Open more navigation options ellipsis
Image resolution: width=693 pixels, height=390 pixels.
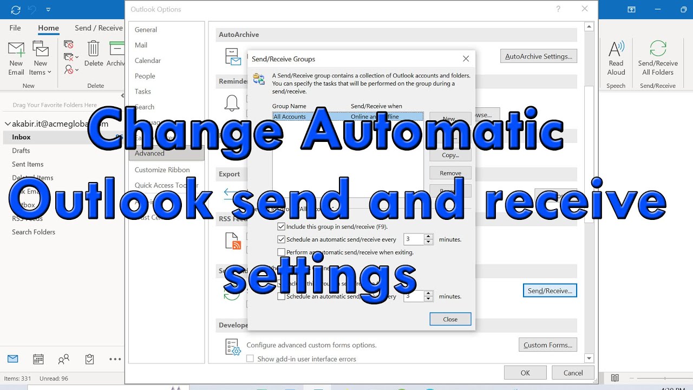(115, 359)
